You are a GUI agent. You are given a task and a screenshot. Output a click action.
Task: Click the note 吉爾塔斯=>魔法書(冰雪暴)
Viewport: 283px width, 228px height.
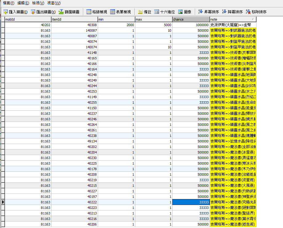tap(233, 152)
